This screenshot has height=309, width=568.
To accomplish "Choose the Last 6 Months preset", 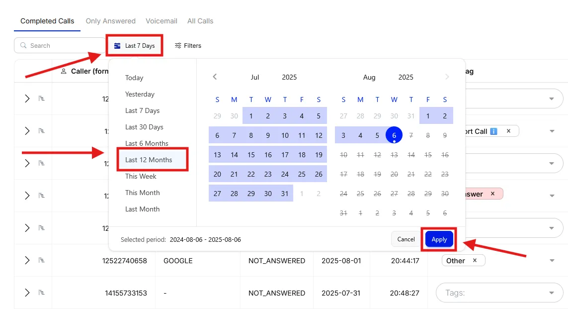I will coord(147,143).
